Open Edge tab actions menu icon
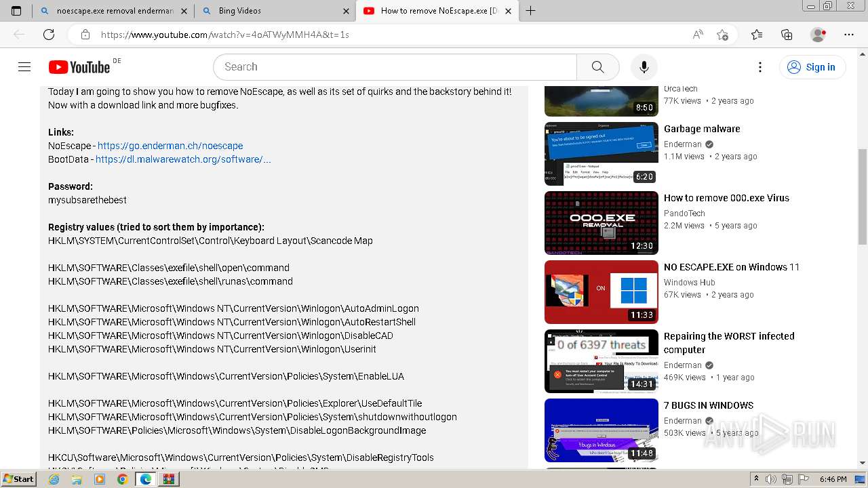 coord(16,11)
